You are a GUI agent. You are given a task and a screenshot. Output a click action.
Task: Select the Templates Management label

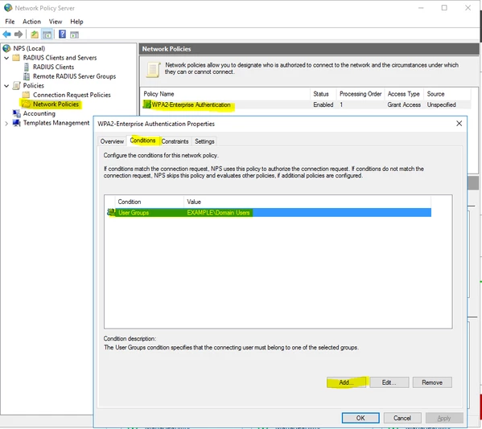56,123
